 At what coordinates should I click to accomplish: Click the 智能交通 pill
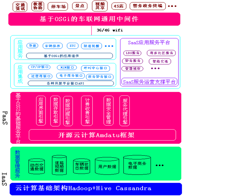point(160,62)
